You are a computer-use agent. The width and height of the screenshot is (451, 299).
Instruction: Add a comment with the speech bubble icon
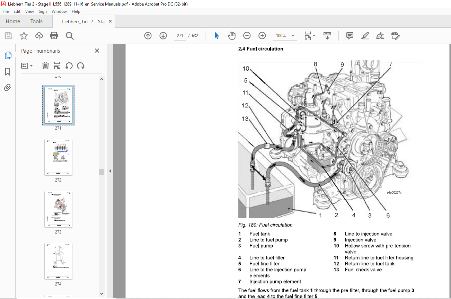point(350,36)
